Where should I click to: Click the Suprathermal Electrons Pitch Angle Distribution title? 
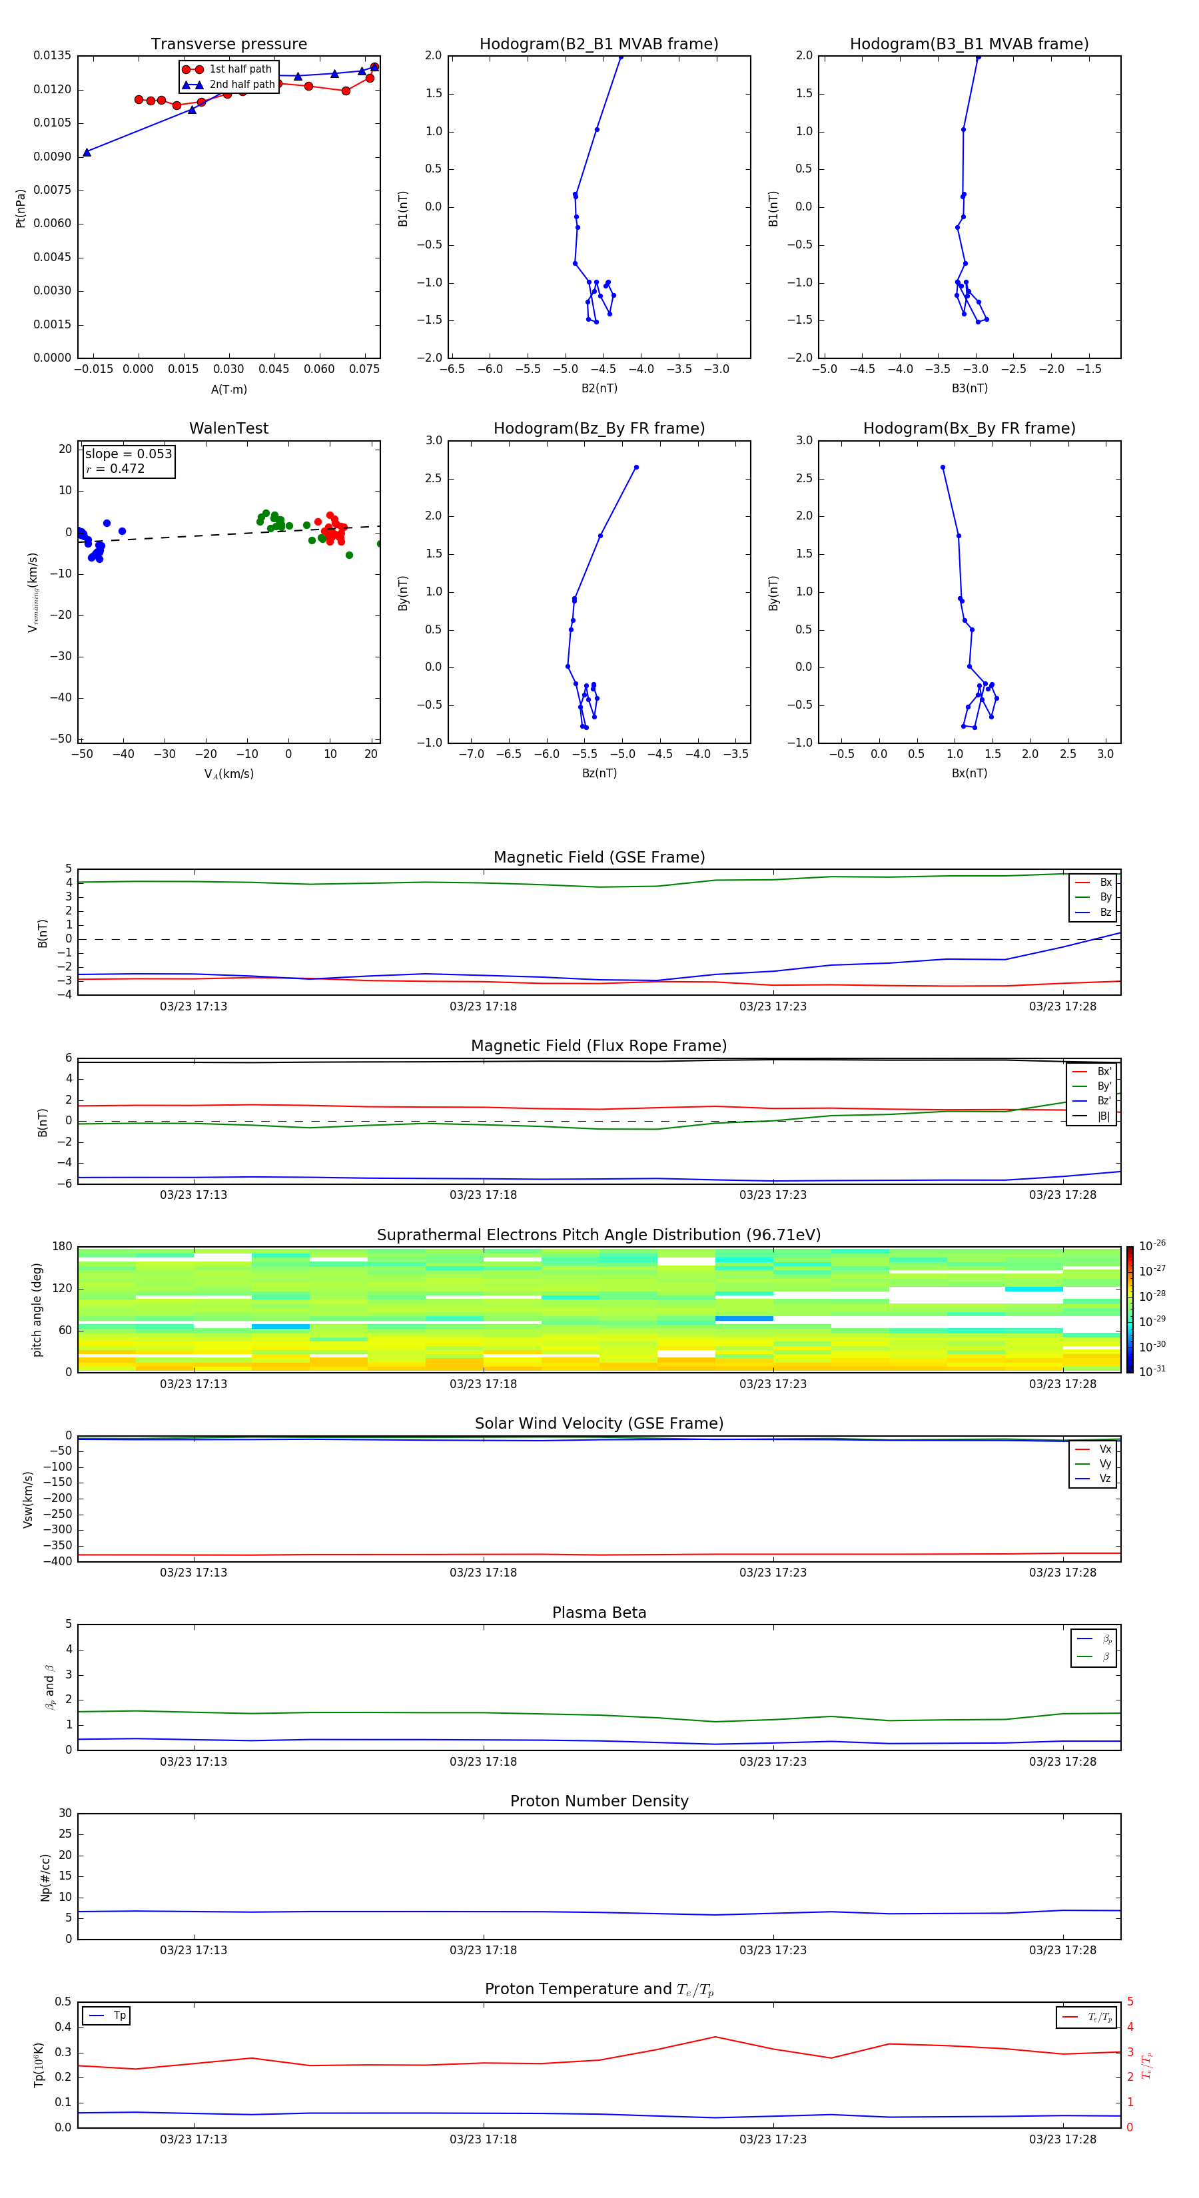click(599, 1235)
